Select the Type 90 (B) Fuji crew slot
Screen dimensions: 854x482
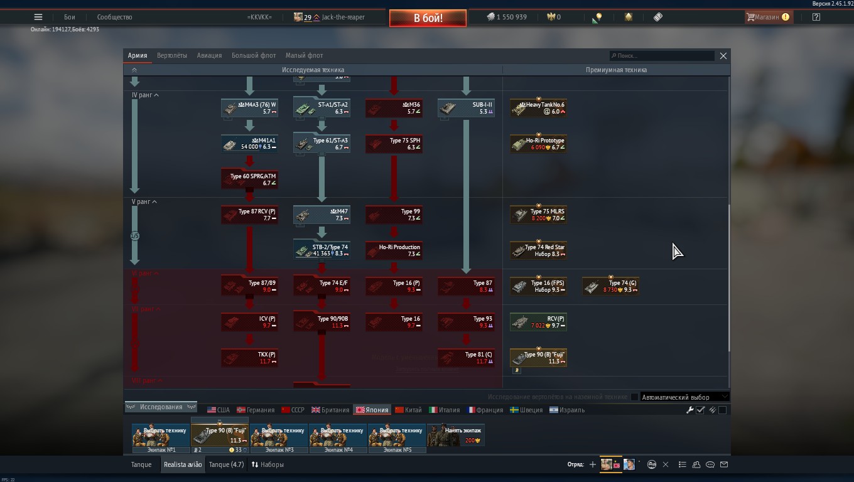220,435
